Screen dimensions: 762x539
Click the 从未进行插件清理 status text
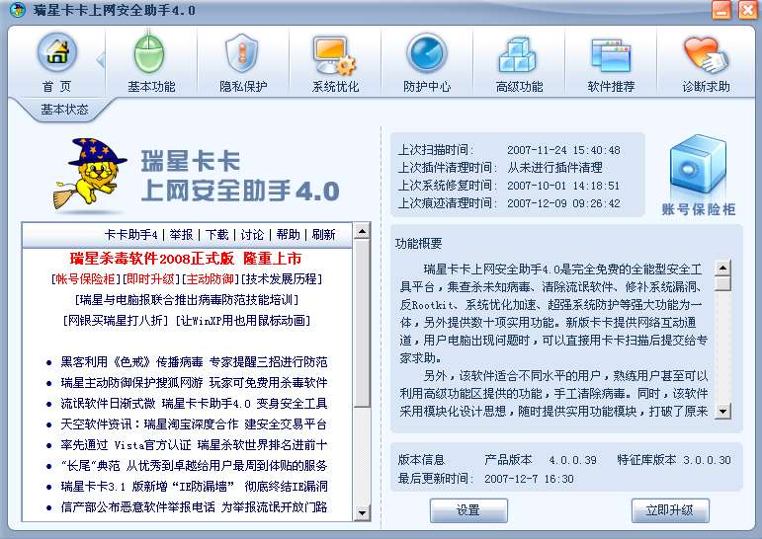pos(555,168)
